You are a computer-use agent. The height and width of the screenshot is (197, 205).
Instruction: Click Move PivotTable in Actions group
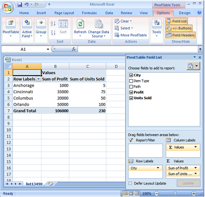(x=130, y=35)
